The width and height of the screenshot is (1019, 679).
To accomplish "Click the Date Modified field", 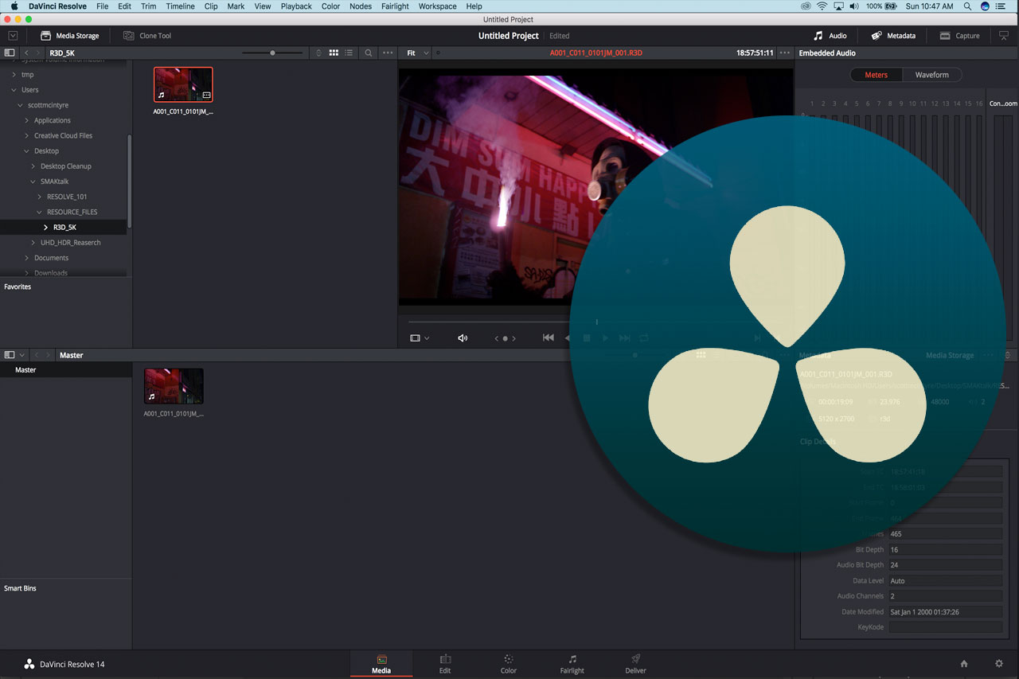I will point(945,612).
